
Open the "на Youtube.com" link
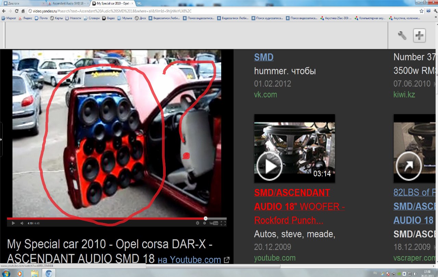coord(189,260)
